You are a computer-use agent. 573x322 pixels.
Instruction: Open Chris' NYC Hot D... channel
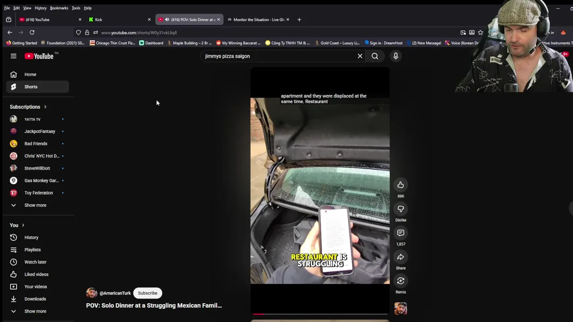tap(38, 156)
